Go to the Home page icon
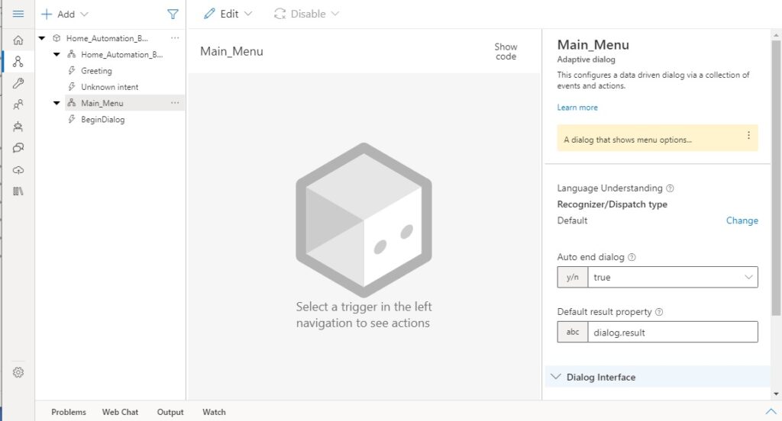Screen dimensions: 782x421 (x=18, y=40)
